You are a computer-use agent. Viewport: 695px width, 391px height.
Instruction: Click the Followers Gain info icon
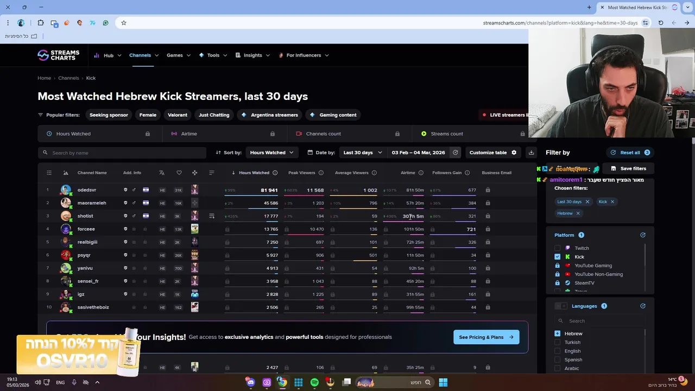pos(467,173)
